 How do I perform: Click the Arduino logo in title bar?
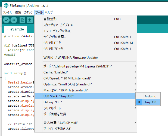(x=6, y=5)
